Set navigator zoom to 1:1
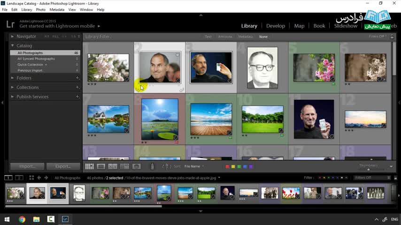 (64, 37)
